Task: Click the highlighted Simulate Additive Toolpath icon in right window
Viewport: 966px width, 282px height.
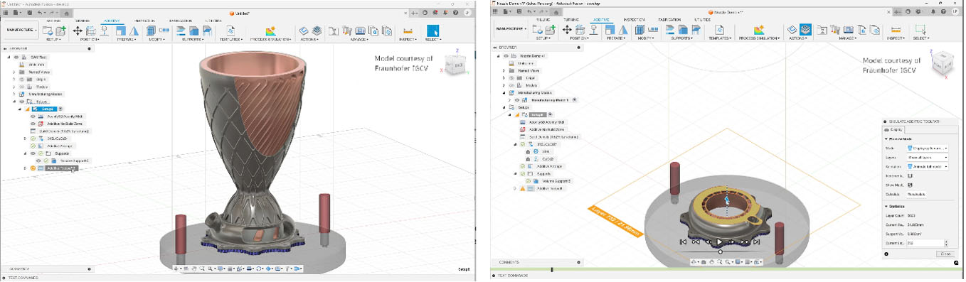Action: pyautogui.click(x=806, y=30)
